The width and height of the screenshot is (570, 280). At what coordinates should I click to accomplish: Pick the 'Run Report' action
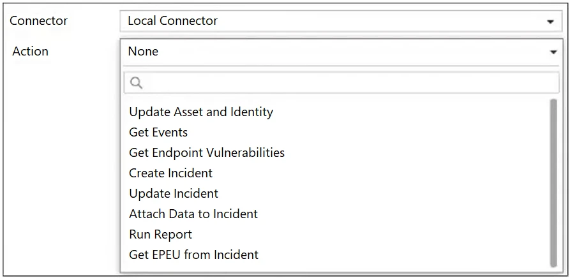coord(160,235)
